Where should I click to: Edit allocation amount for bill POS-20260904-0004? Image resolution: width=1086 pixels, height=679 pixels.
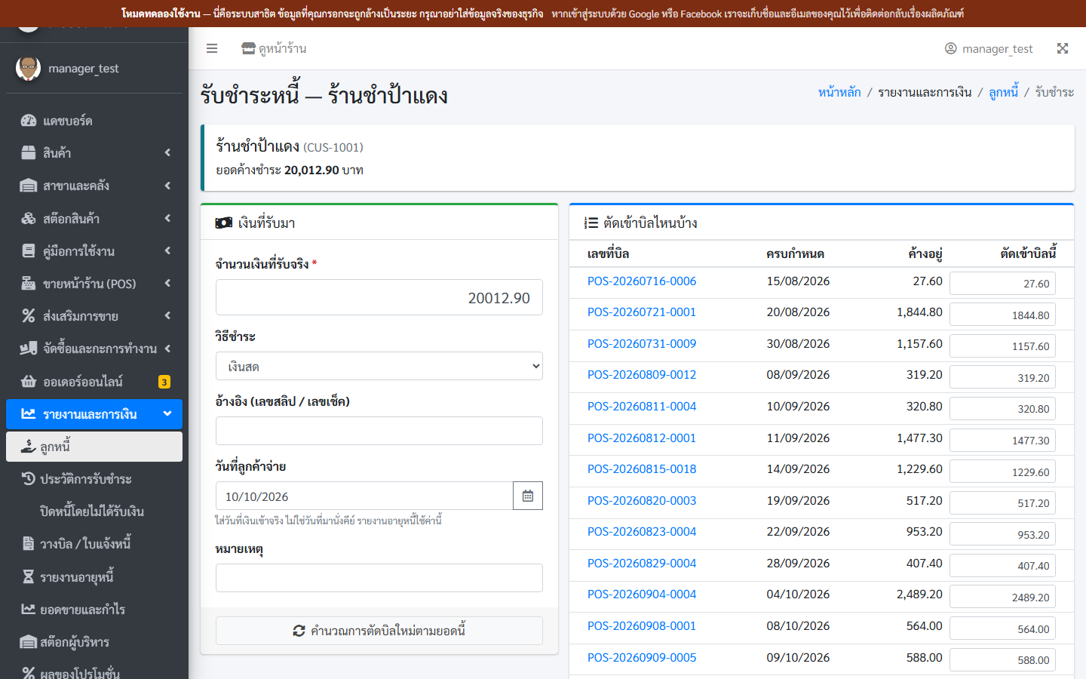[1002, 597]
